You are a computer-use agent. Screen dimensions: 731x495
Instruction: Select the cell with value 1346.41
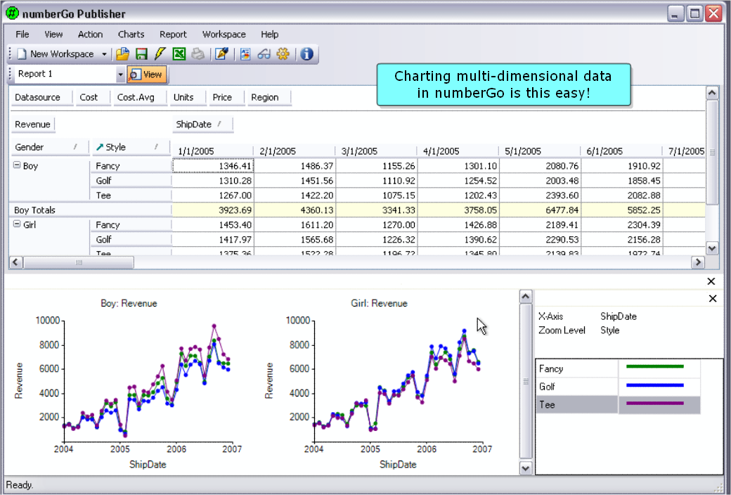point(212,166)
